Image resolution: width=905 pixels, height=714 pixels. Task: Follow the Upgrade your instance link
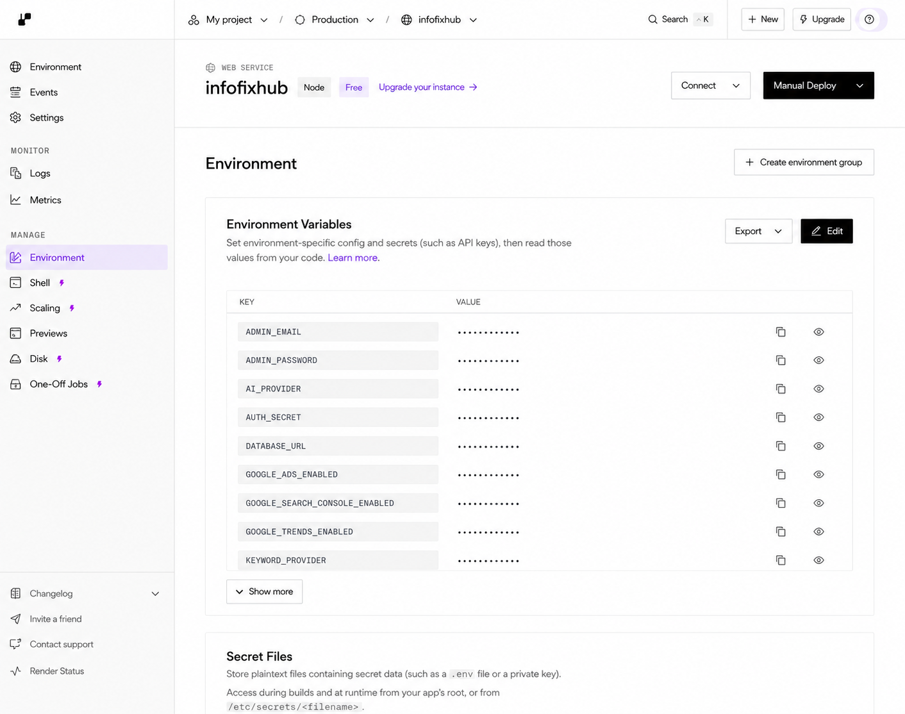coord(428,87)
